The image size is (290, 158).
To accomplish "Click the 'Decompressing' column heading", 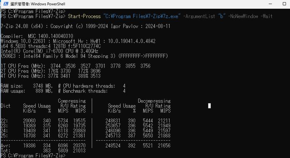I will click(154, 101).
